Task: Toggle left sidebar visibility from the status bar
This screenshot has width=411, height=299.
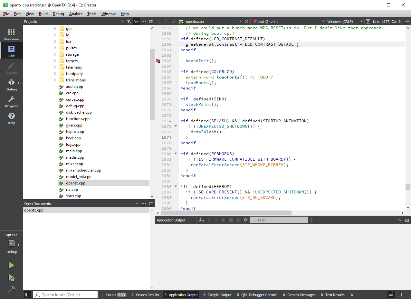Action: pyautogui.click(x=27, y=294)
